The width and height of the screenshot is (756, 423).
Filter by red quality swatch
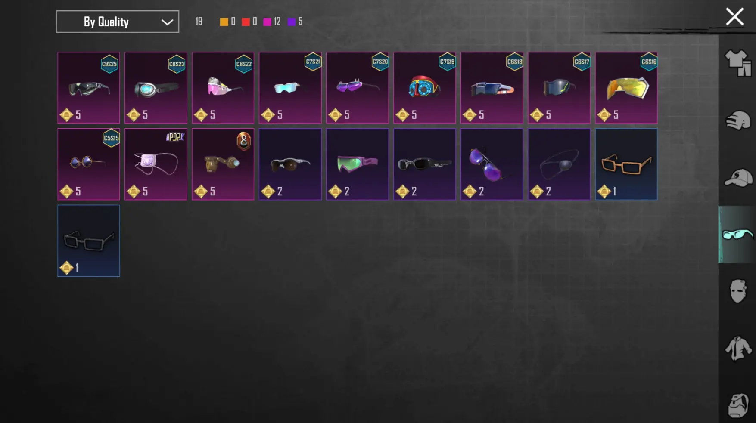246,22
